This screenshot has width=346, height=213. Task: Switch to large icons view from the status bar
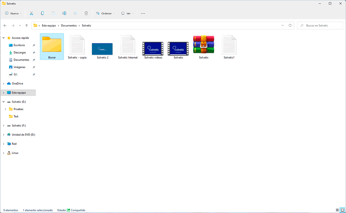(342, 210)
